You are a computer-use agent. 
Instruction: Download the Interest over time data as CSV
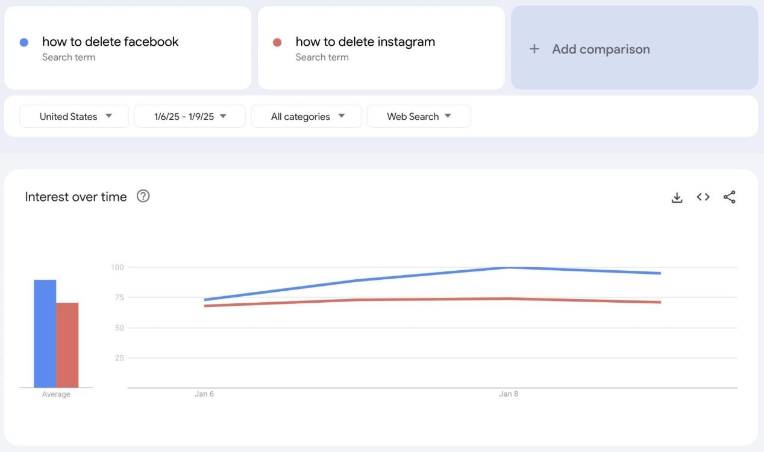(677, 197)
